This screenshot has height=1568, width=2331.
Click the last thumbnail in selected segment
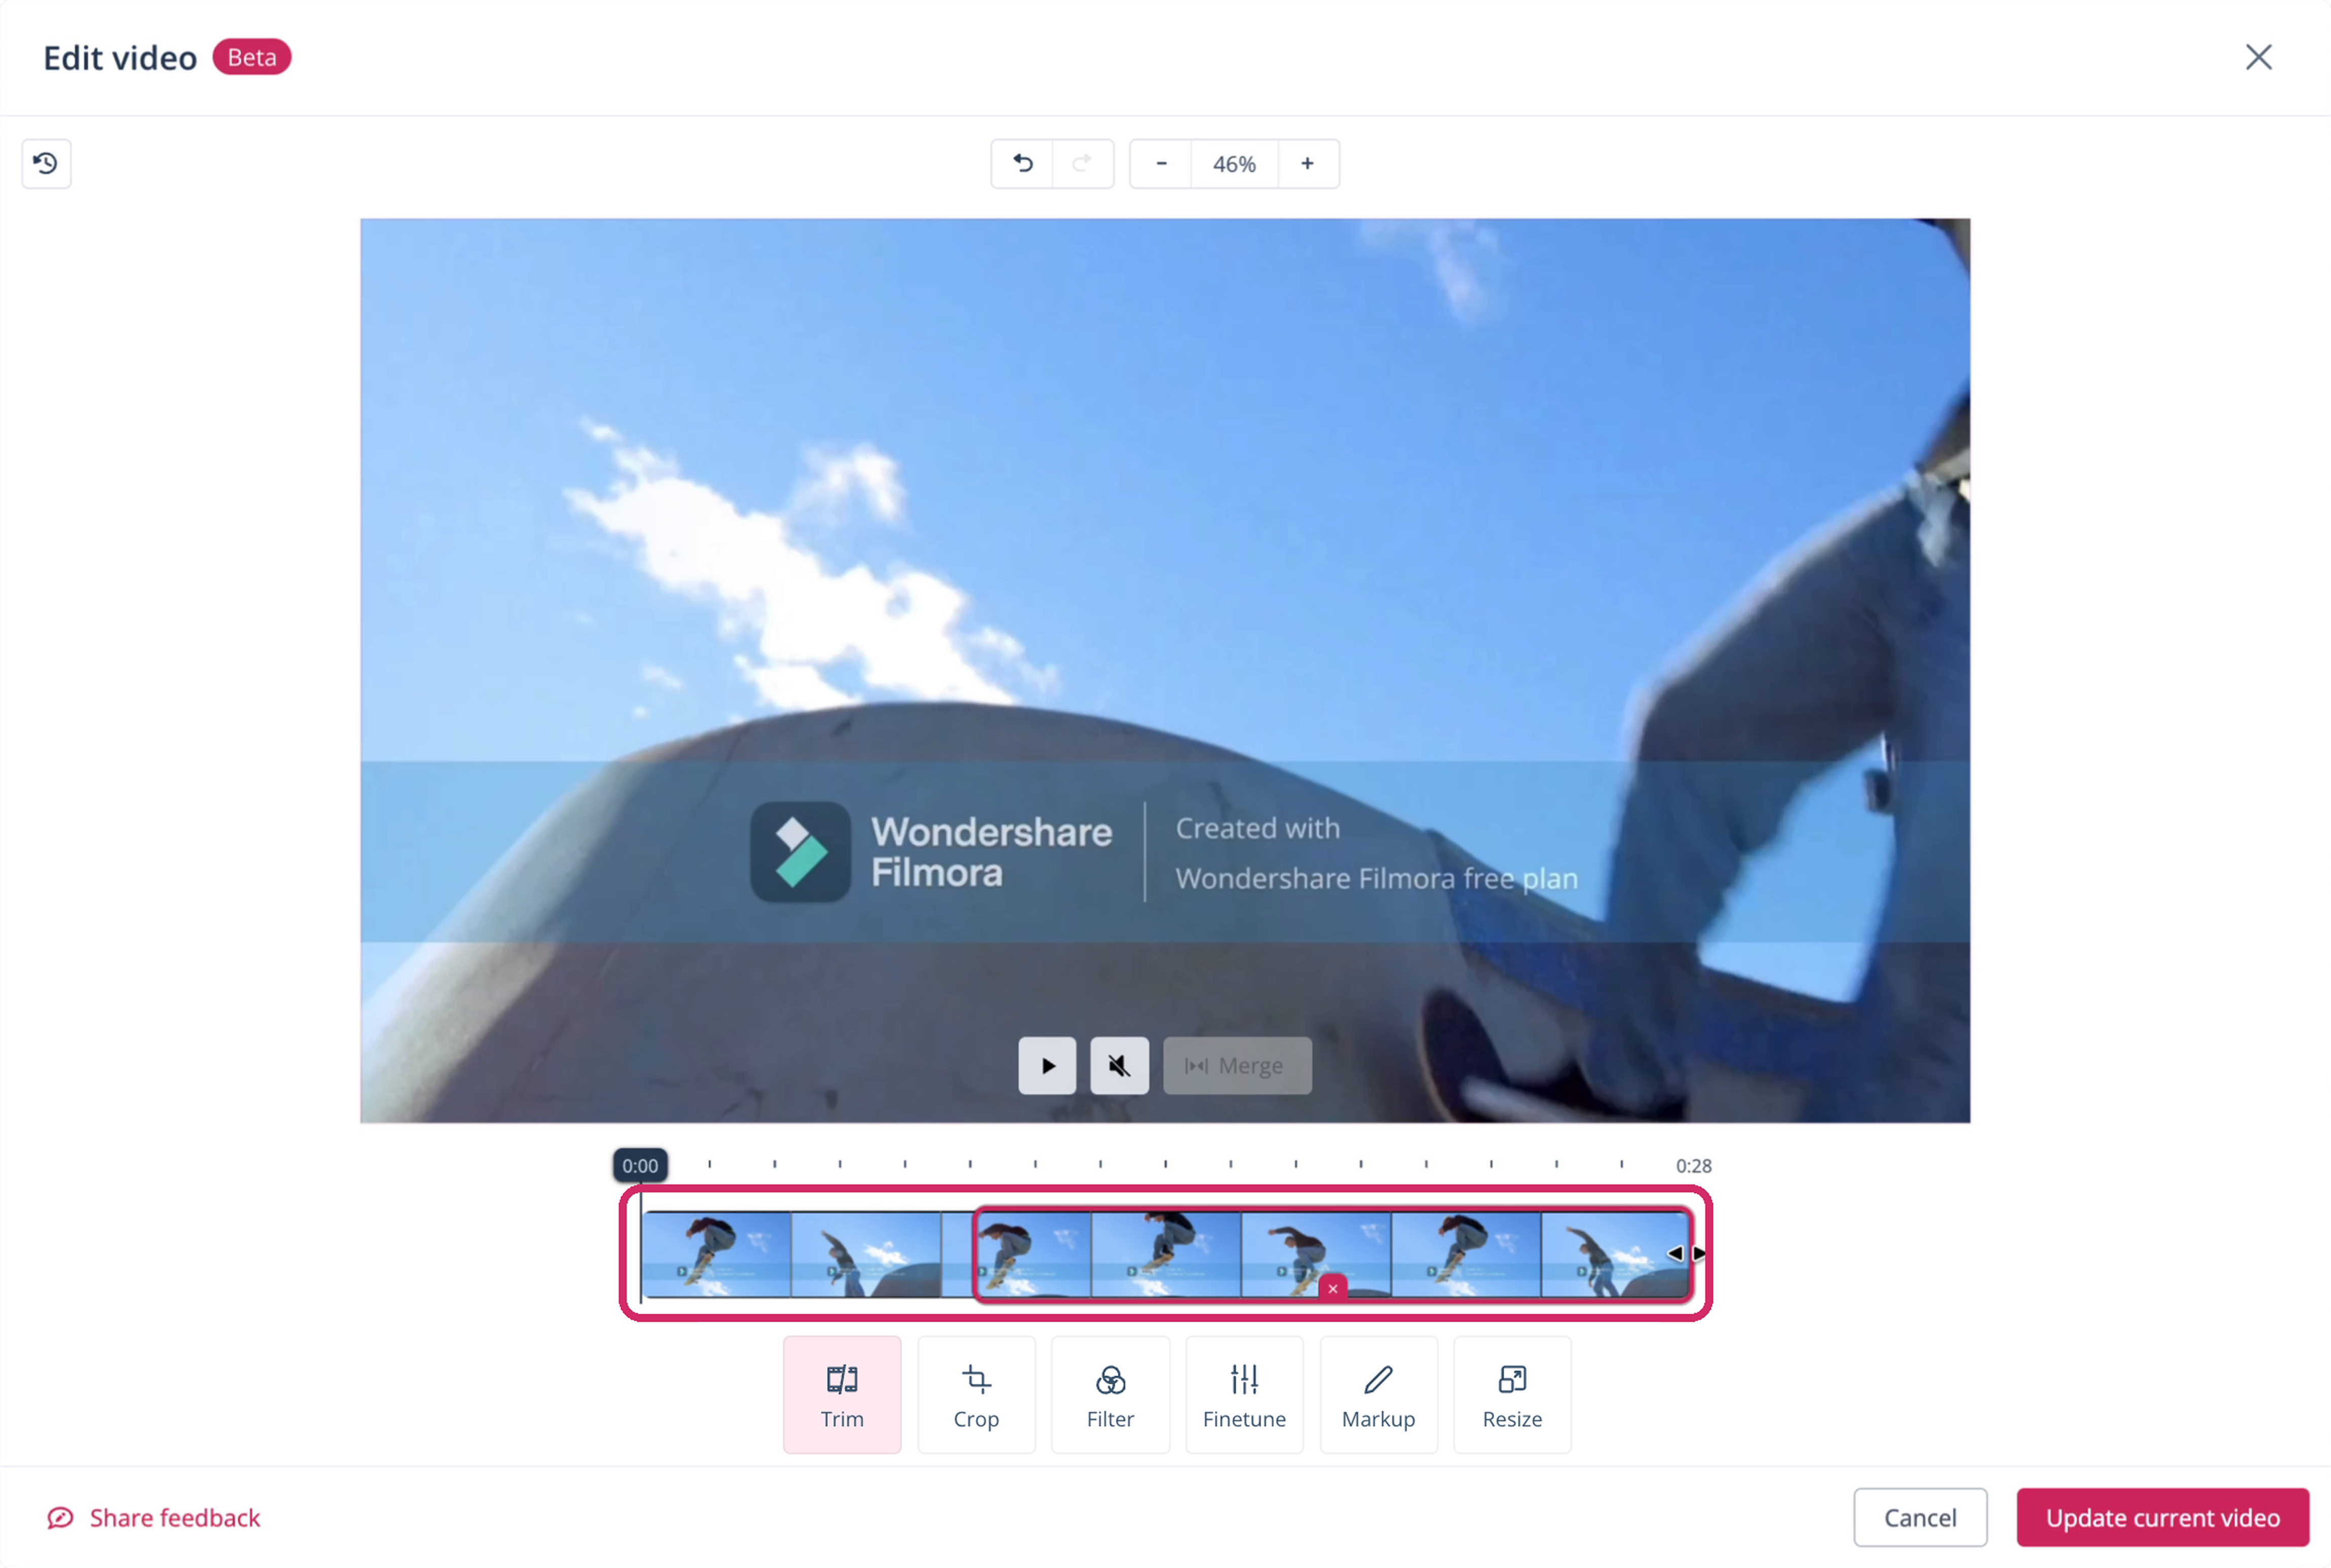coord(1615,1254)
